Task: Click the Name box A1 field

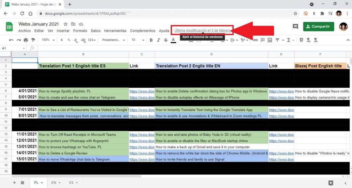Action: [x=13, y=48]
